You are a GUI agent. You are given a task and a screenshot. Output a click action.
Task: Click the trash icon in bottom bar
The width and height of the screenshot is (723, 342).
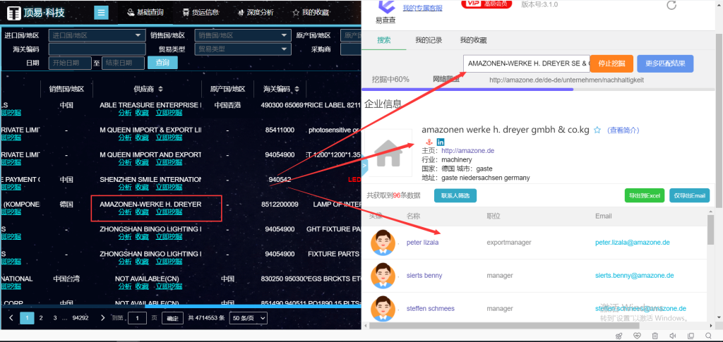coord(655,336)
